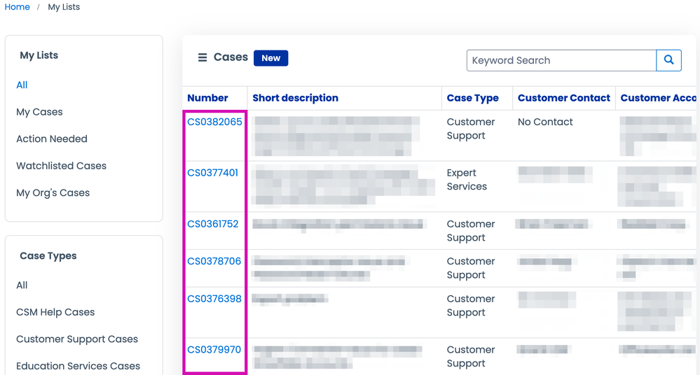Click the New case button
Viewport: 700px width, 375px height.
pos(270,58)
